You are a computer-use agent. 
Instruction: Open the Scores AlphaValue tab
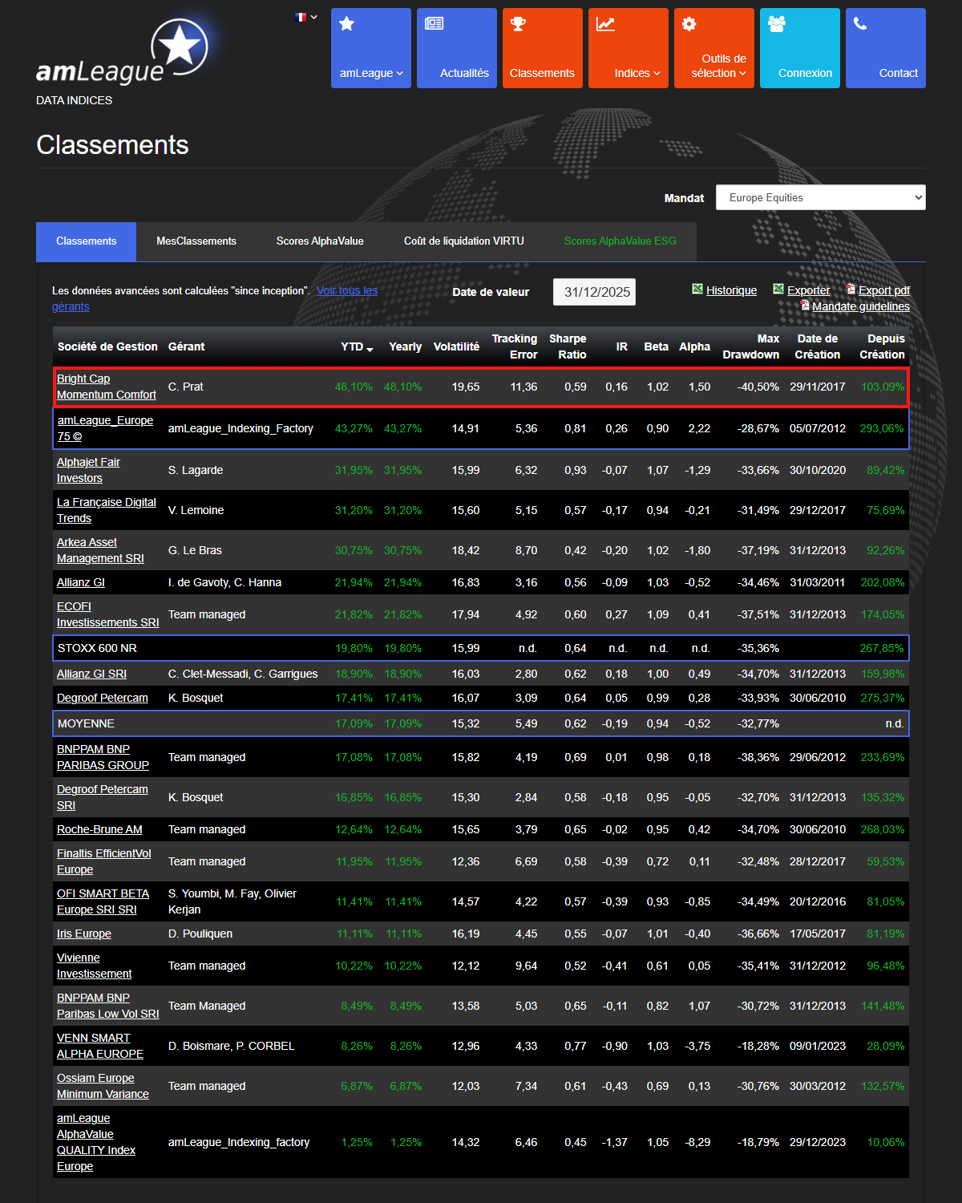(320, 241)
